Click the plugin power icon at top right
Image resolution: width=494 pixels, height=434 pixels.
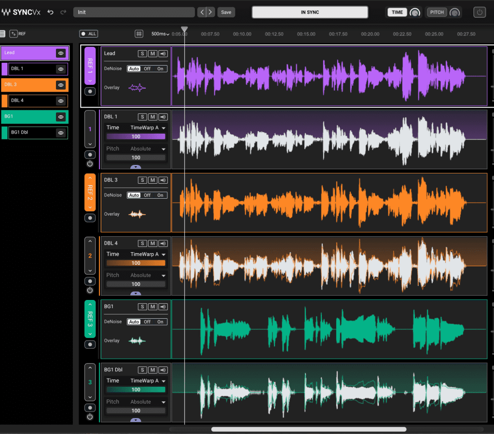coord(479,12)
